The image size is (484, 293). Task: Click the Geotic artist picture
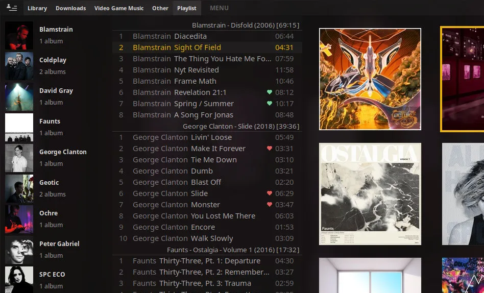pyautogui.click(x=19, y=188)
